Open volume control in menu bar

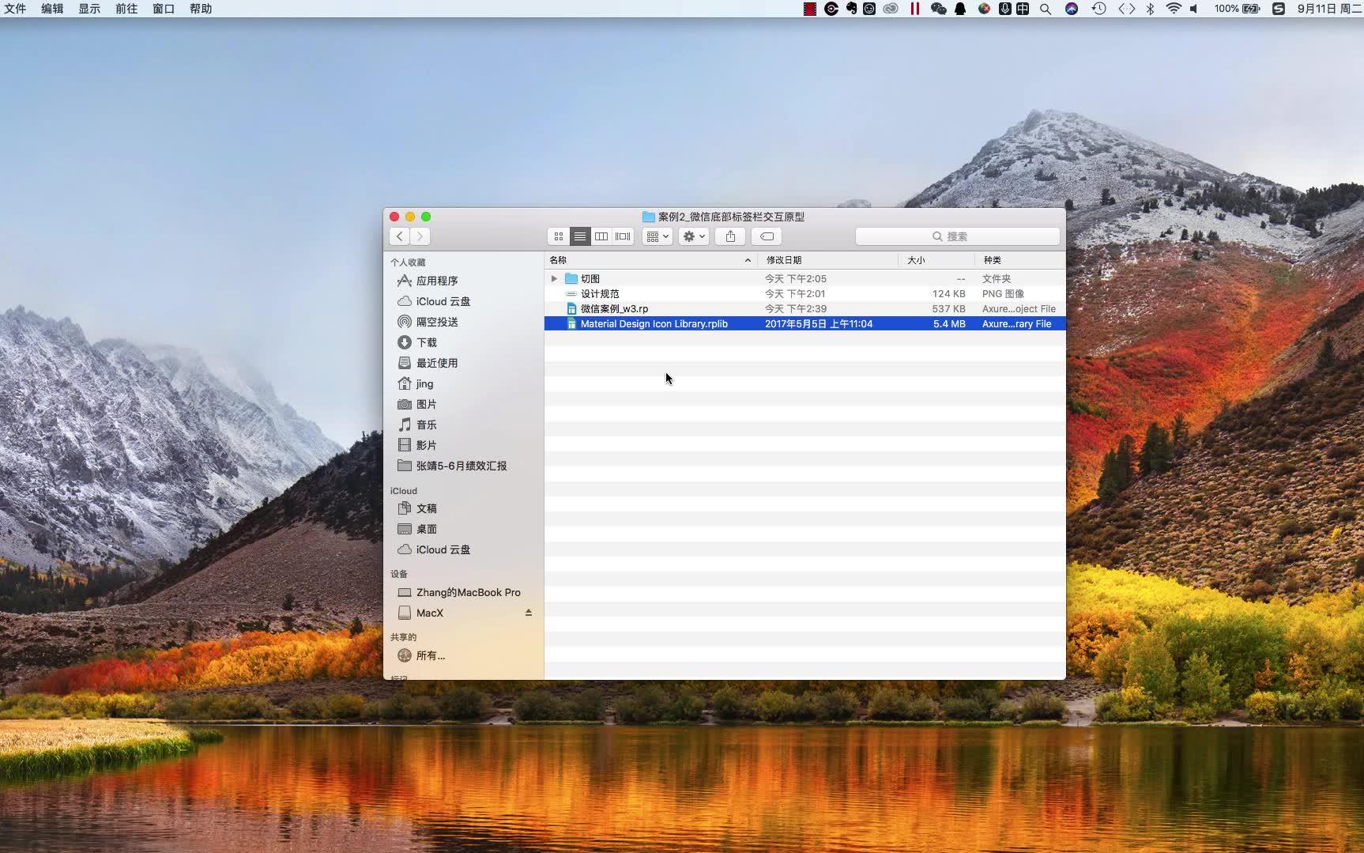click(1194, 9)
